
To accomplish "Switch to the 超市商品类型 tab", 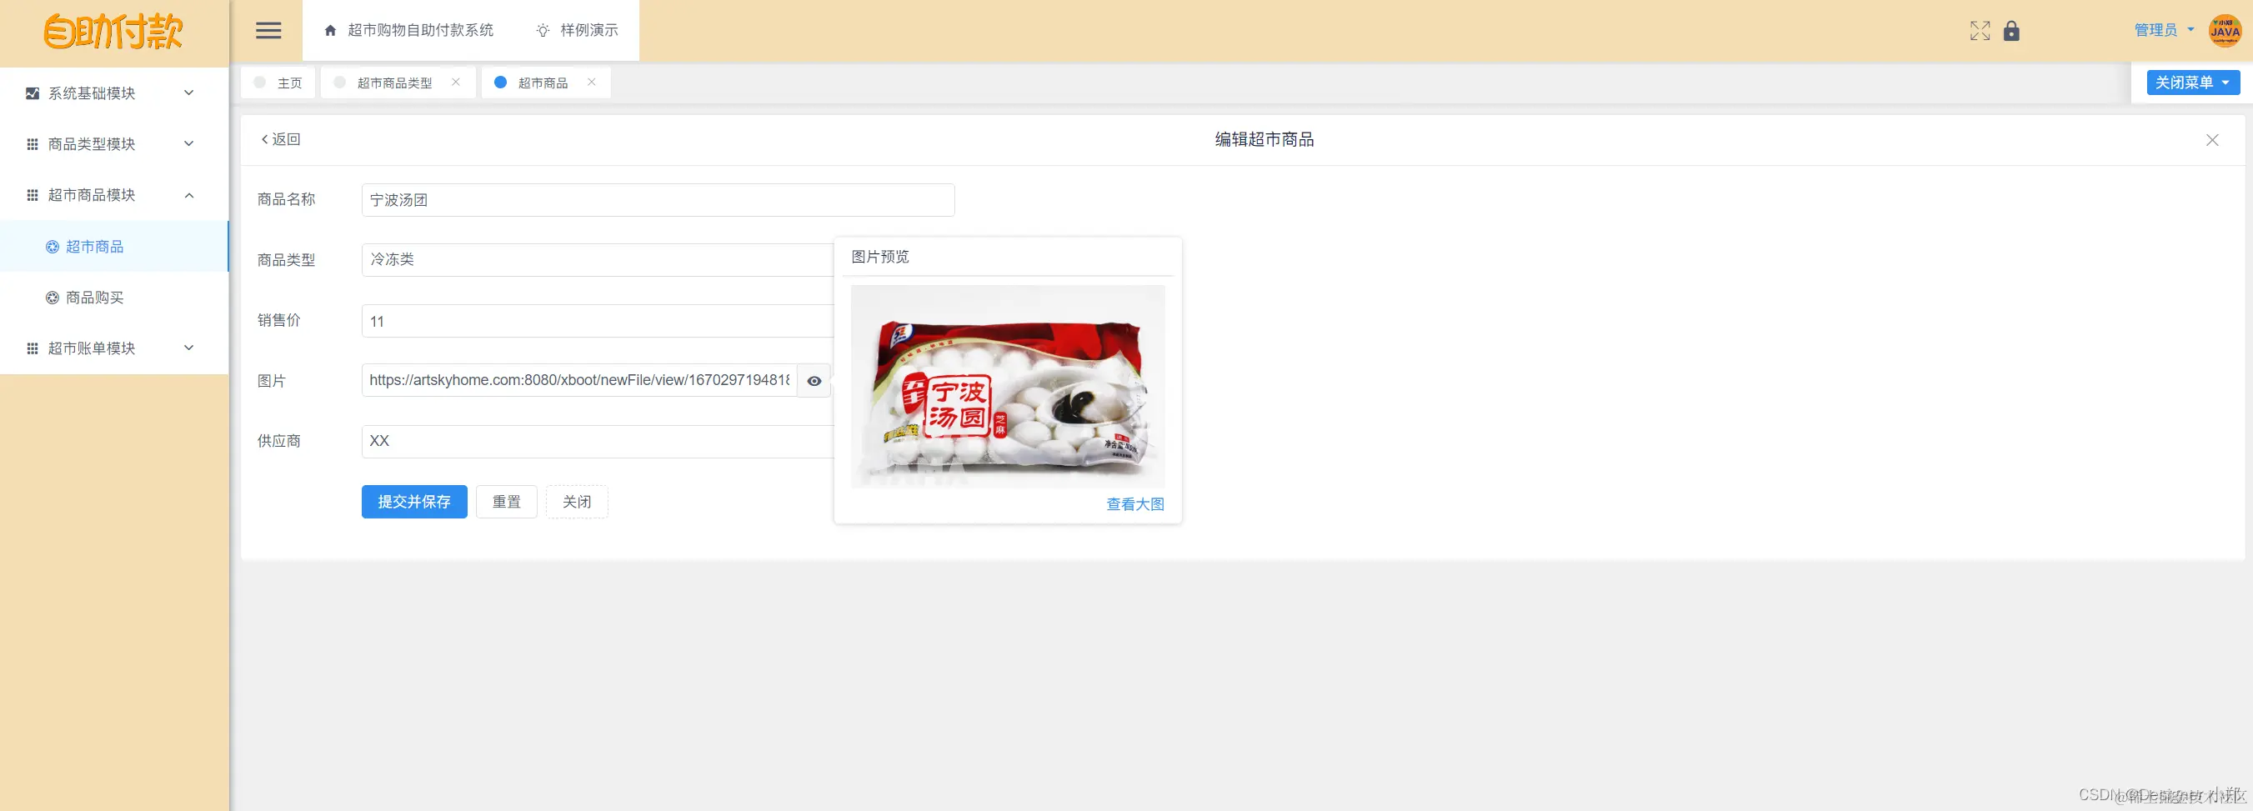I will coord(393,82).
